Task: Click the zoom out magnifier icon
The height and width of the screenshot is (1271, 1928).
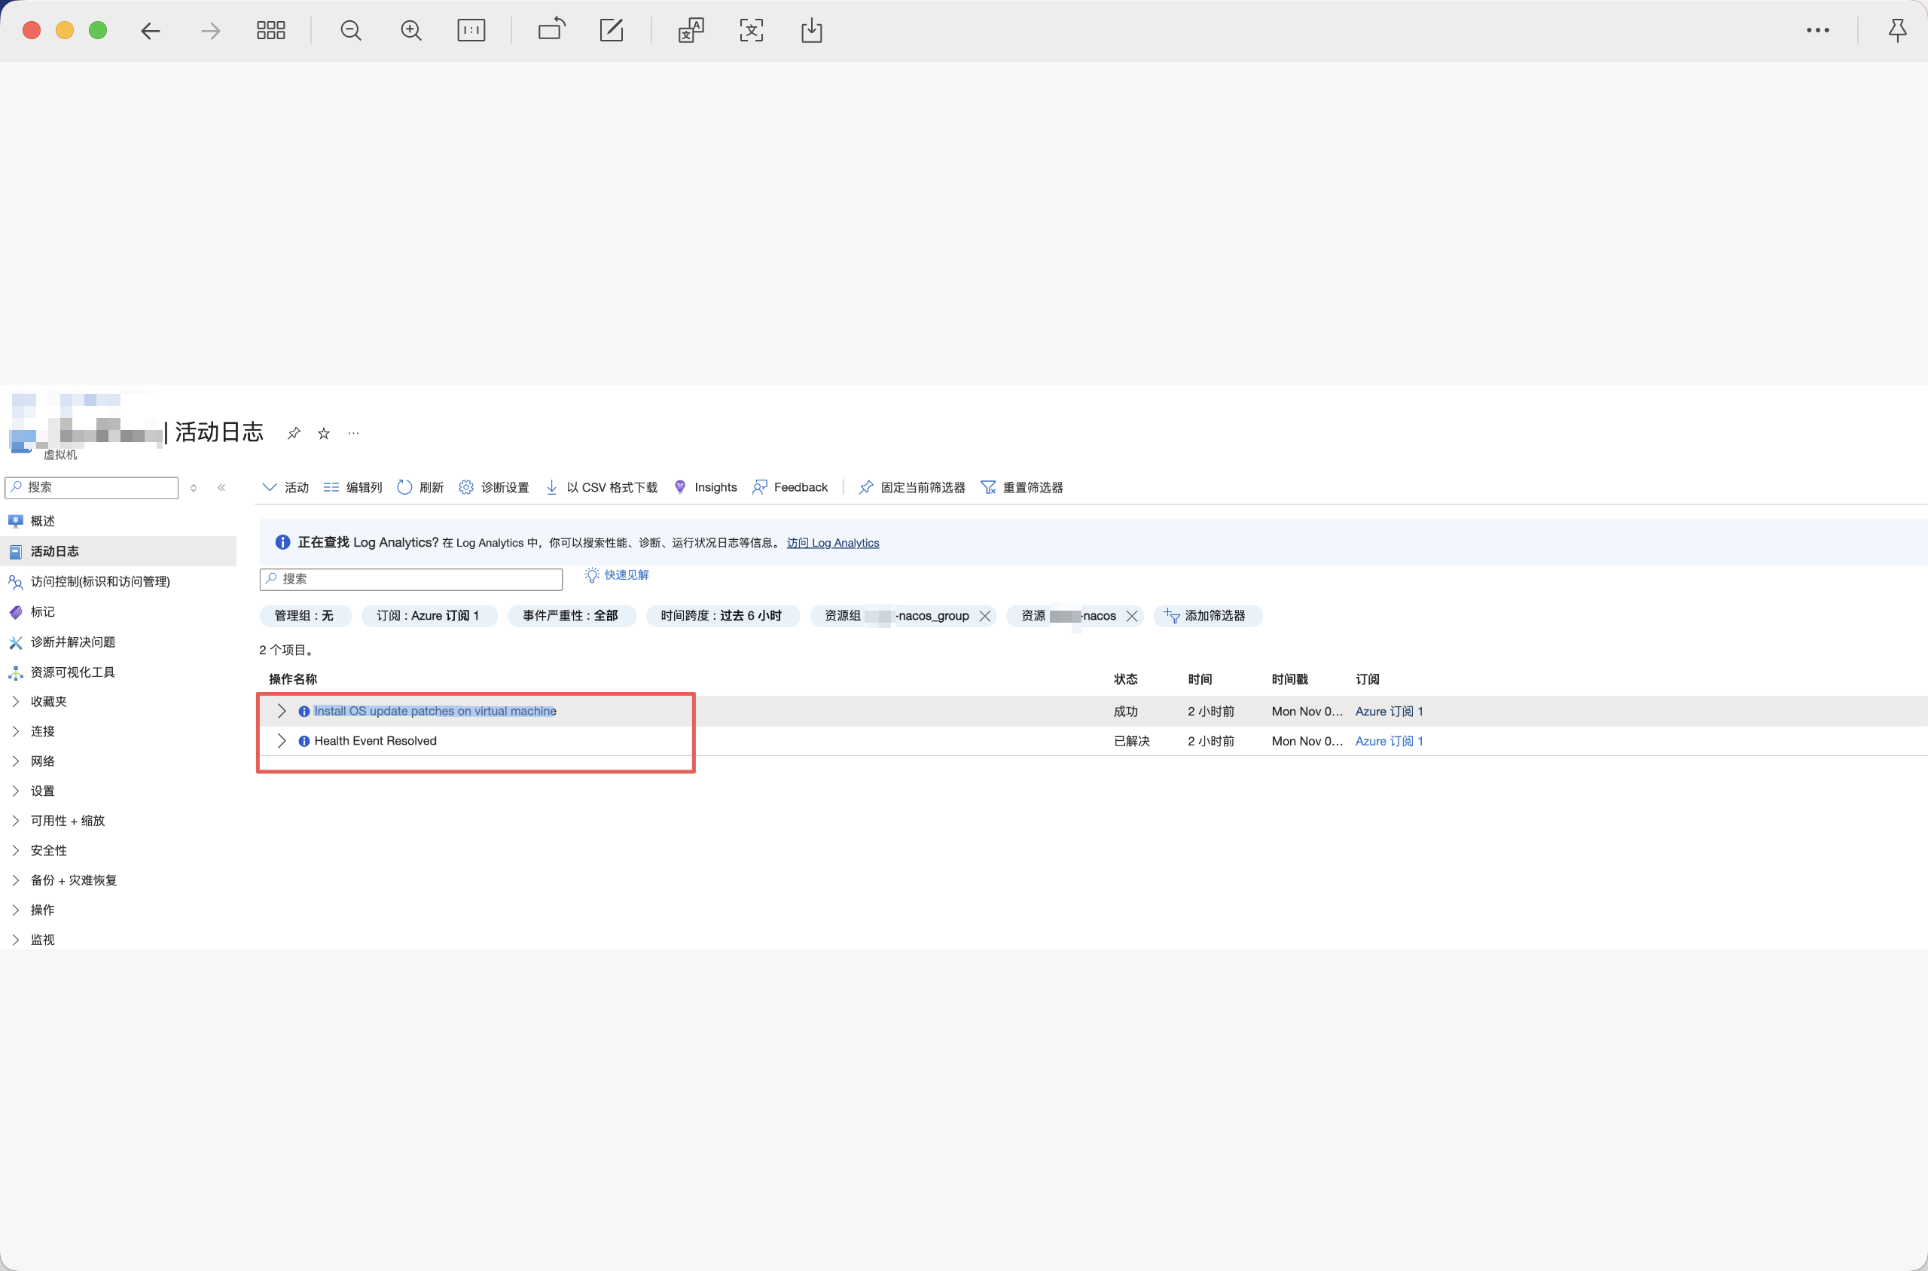Action: pos(350,31)
